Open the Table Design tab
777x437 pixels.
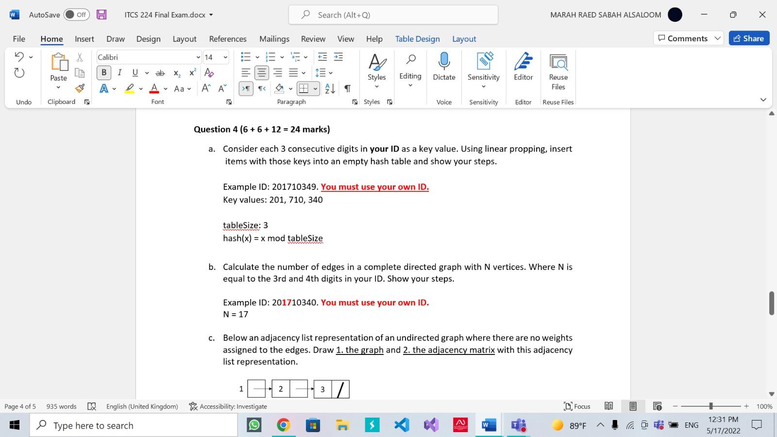(x=417, y=39)
